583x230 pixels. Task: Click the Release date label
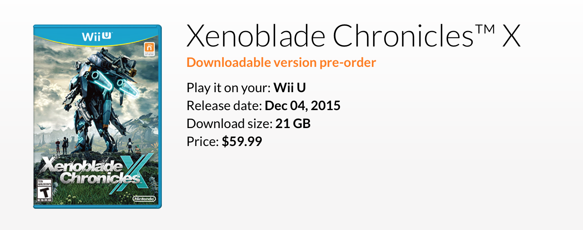coord(224,106)
